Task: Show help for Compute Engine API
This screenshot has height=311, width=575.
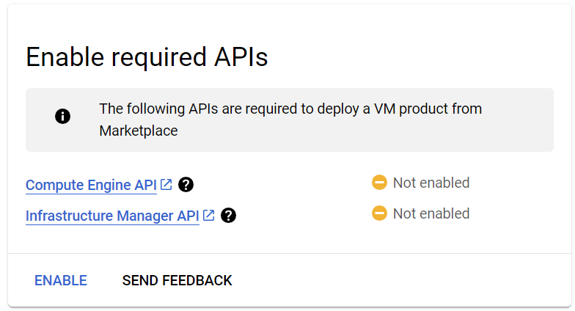Action: tap(186, 185)
